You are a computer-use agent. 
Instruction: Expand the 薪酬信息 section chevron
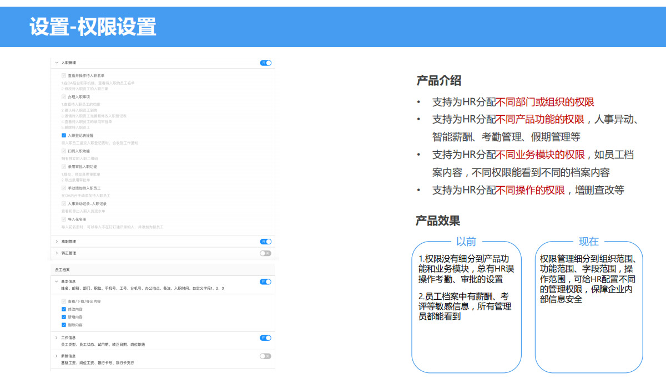pyautogui.click(x=57, y=356)
